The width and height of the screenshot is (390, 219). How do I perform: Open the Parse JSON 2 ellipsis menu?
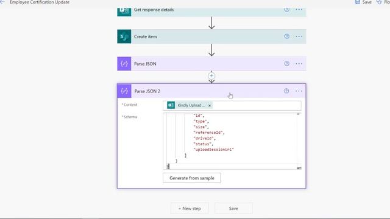pyautogui.click(x=299, y=91)
